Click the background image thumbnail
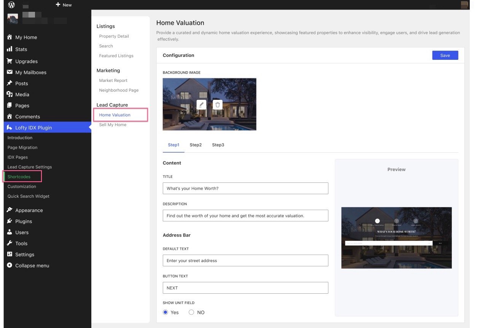The width and height of the screenshot is (477, 328). tap(210, 104)
